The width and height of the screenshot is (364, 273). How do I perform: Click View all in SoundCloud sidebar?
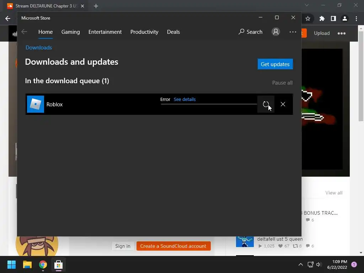tap(334, 193)
